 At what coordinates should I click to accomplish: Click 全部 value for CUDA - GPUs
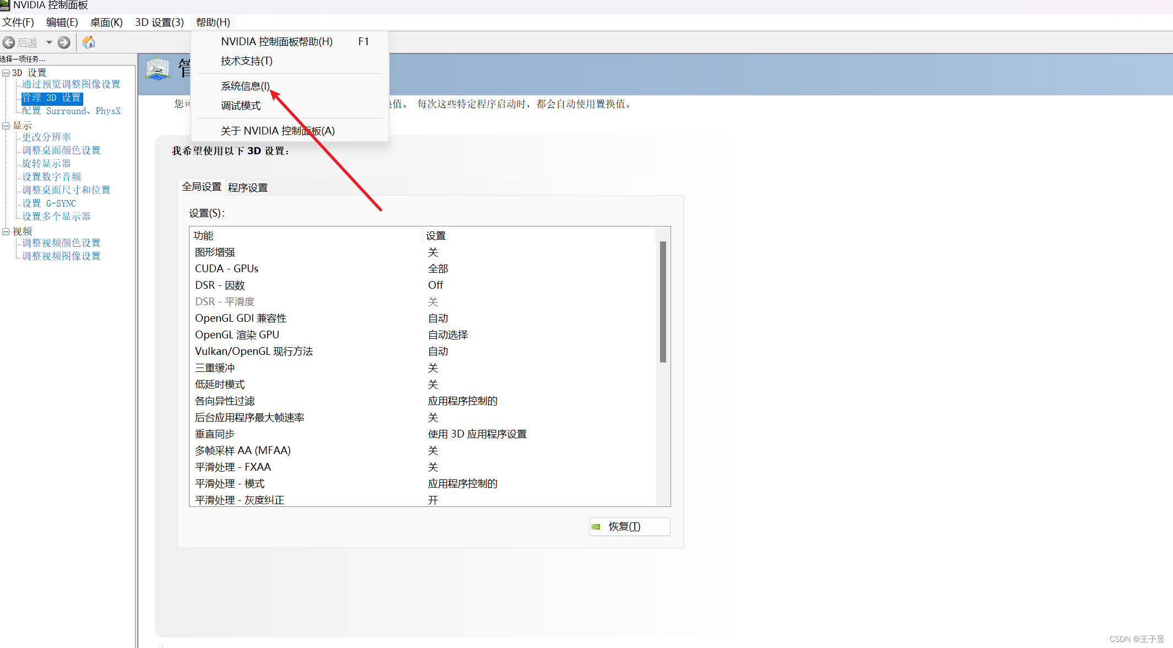coord(438,269)
